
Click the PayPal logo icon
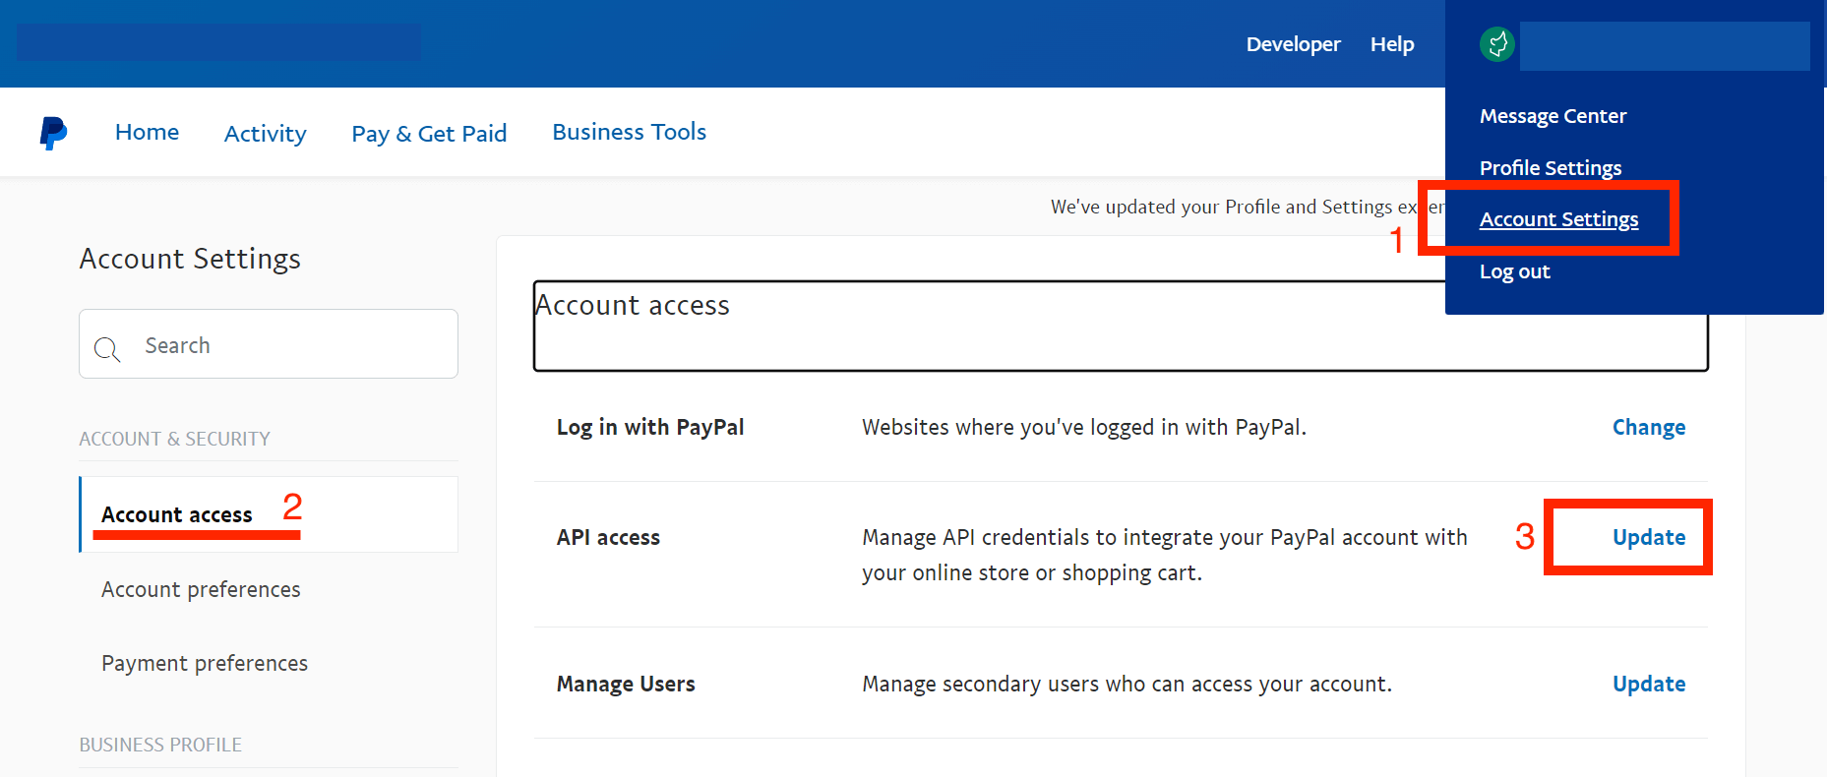pyautogui.click(x=53, y=133)
